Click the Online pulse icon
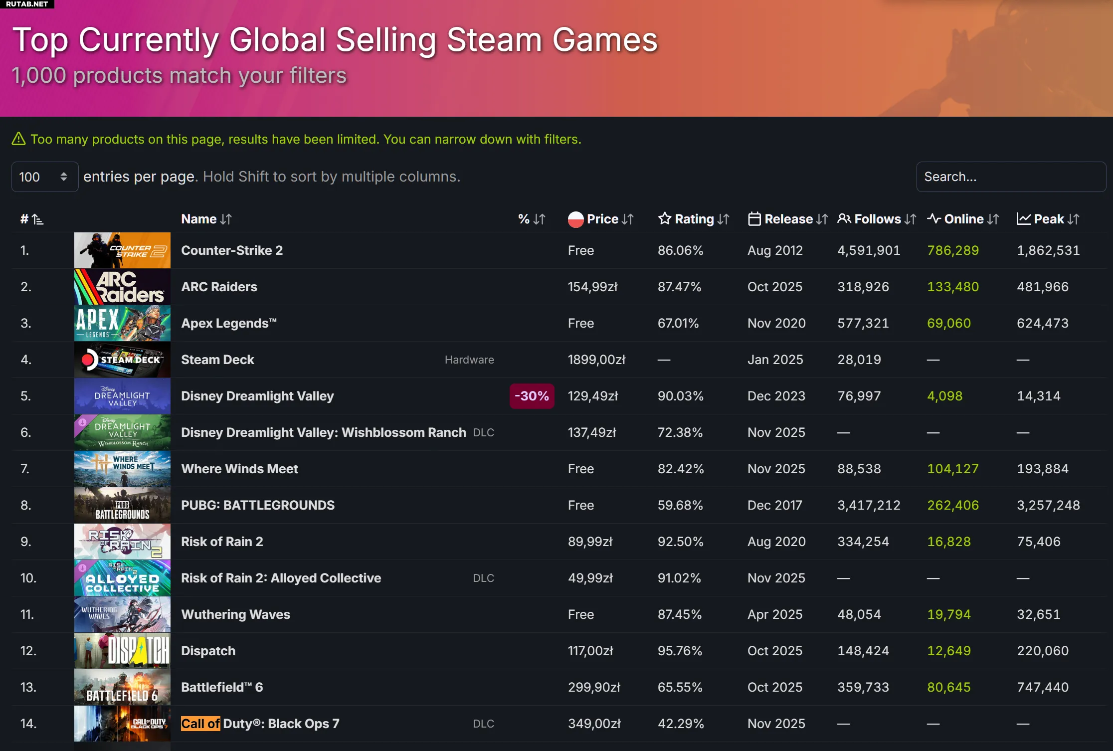 [x=933, y=218]
